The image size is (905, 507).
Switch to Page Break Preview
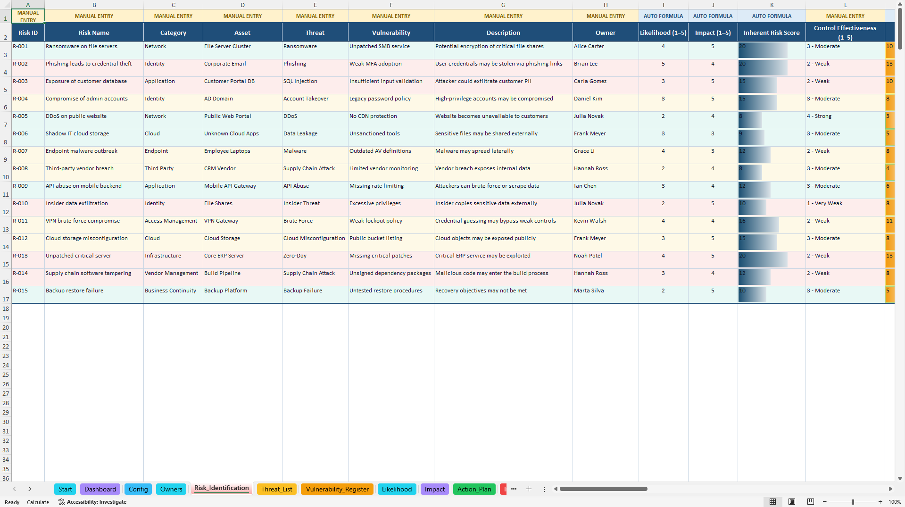[x=811, y=502]
